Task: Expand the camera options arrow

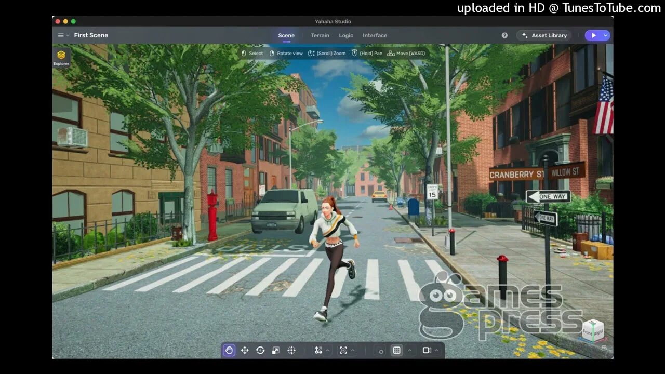Action: (x=436, y=350)
